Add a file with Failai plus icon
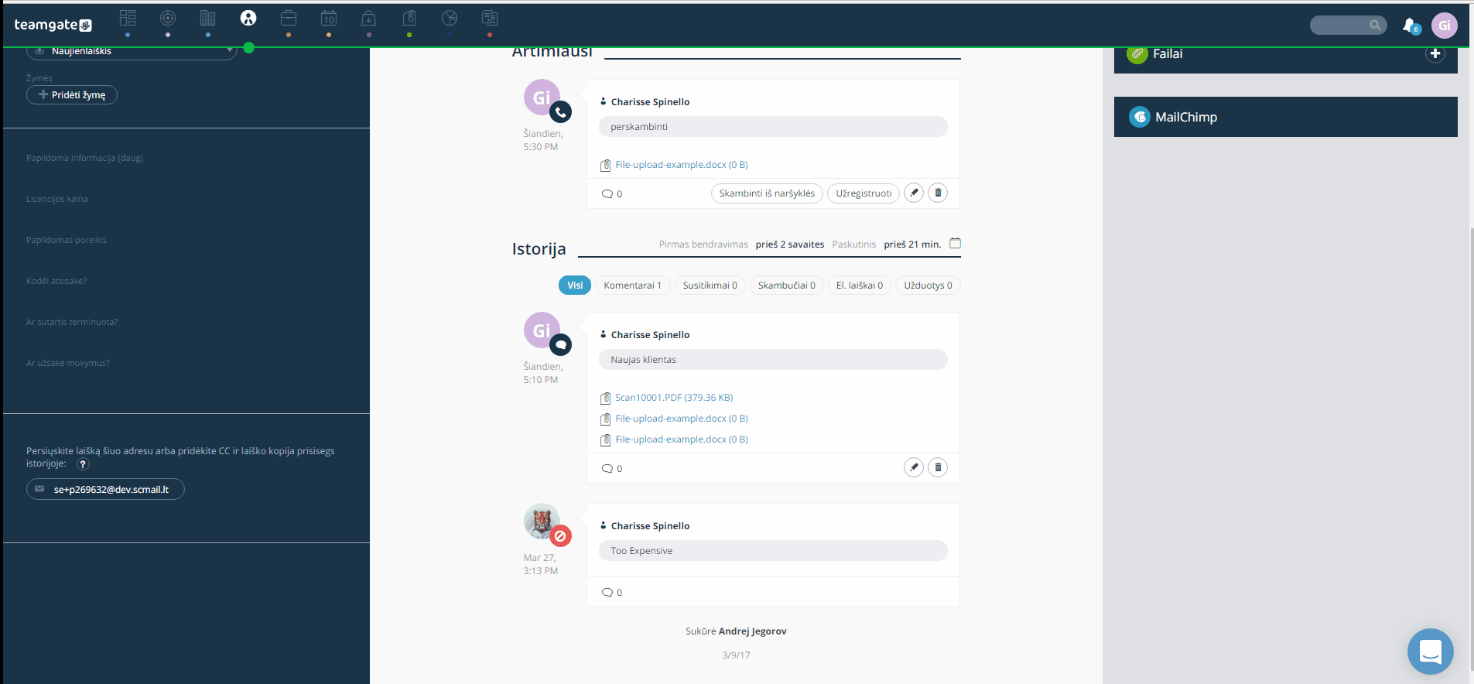1474x684 pixels. (x=1435, y=53)
